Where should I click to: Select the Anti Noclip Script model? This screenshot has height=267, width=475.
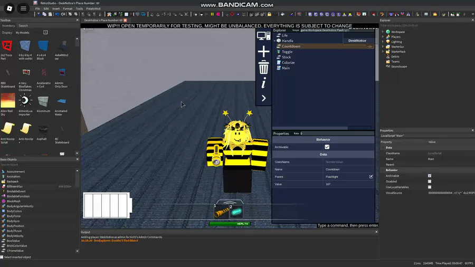[7, 132]
